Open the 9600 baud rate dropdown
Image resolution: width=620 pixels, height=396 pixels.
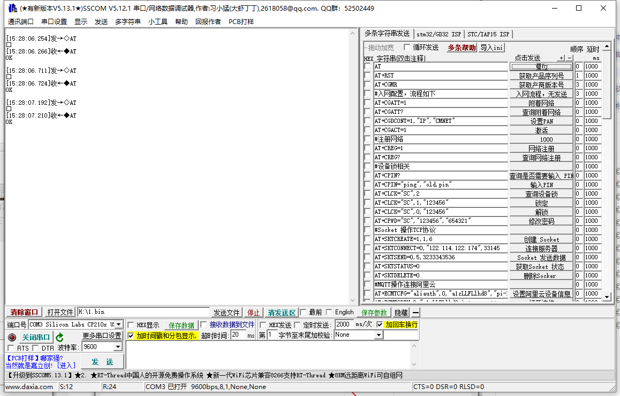[x=117, y=346]
